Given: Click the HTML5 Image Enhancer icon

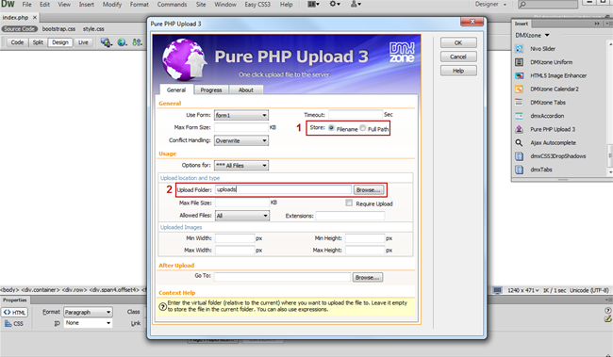Looking at the screenshot, I should pos(520,75).
